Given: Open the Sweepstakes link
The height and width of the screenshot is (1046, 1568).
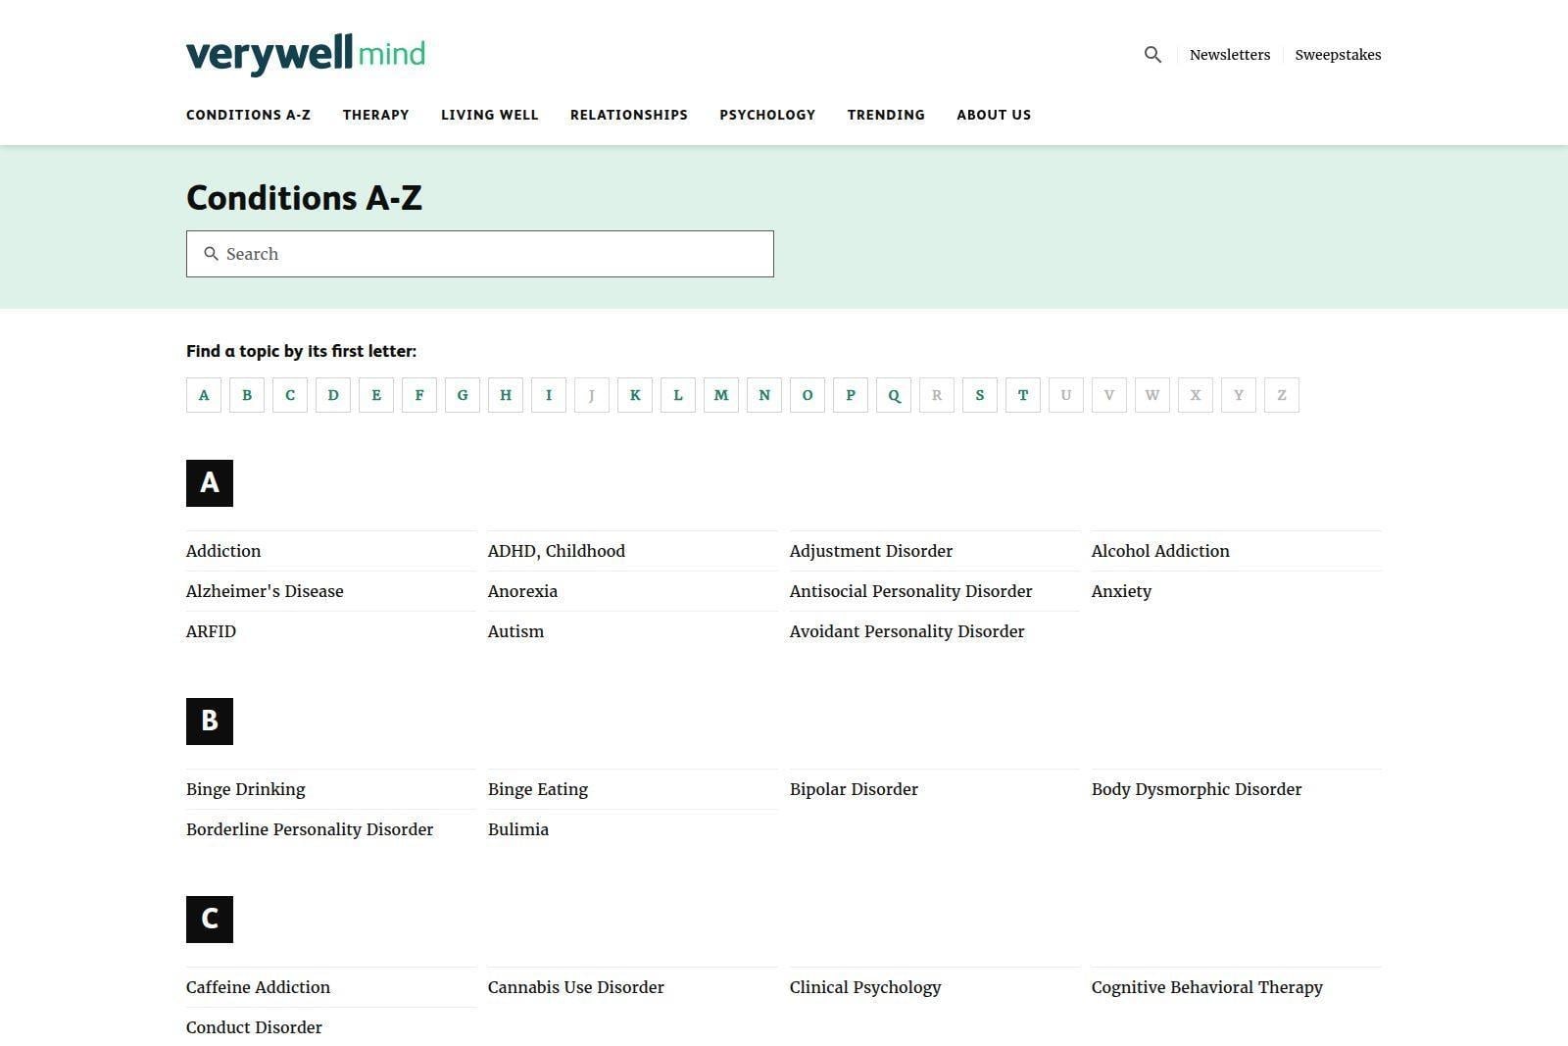Looking at the screenshot, I should click(1338, 55).
